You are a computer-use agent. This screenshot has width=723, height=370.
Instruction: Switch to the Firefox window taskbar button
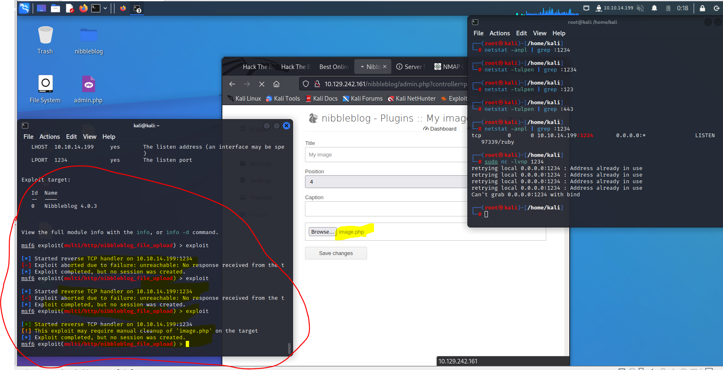tap(122, 8)
